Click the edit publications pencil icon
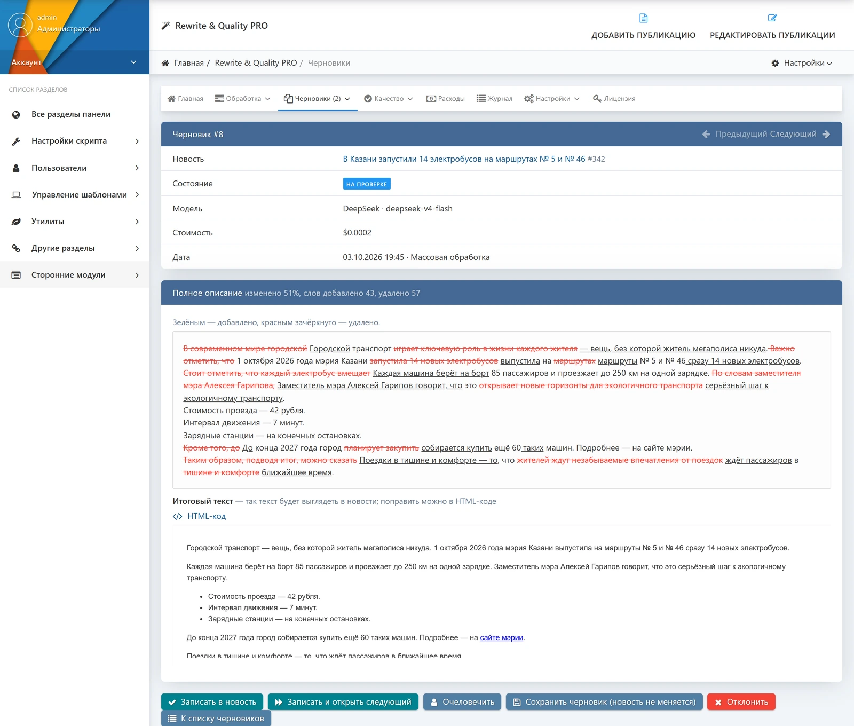Image resolution: width=854 pixels, height=726 pixels. [x=772, y=18]
